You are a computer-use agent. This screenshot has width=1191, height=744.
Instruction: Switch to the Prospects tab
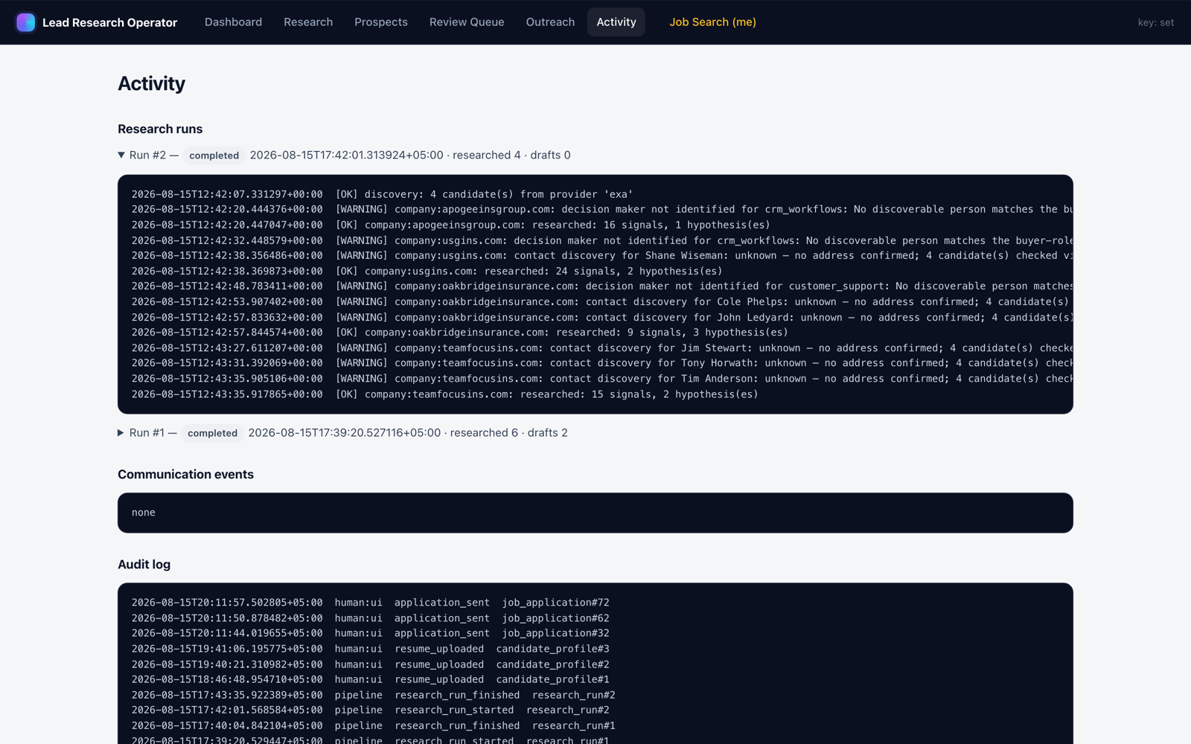click(381, 22)
